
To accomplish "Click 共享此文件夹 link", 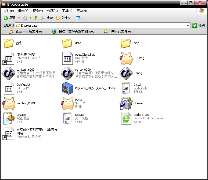I will pos(121,31).
